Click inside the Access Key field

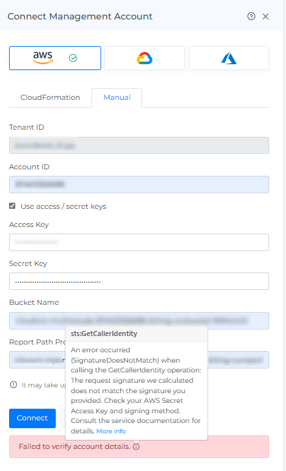coord(139,242)
